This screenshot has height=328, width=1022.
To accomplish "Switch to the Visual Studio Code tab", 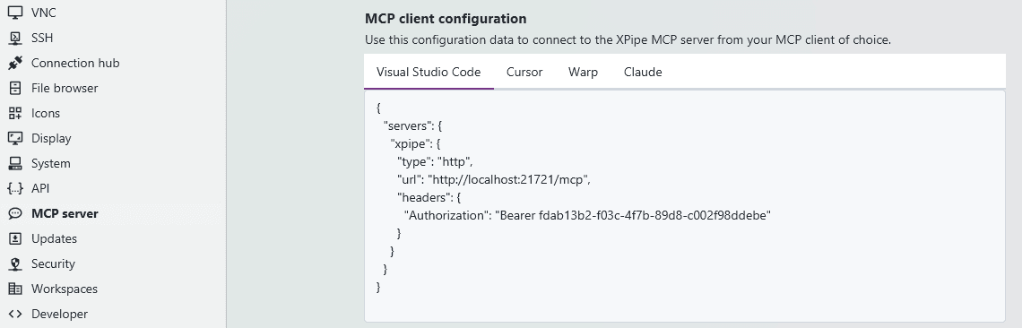I will point(429,72).
